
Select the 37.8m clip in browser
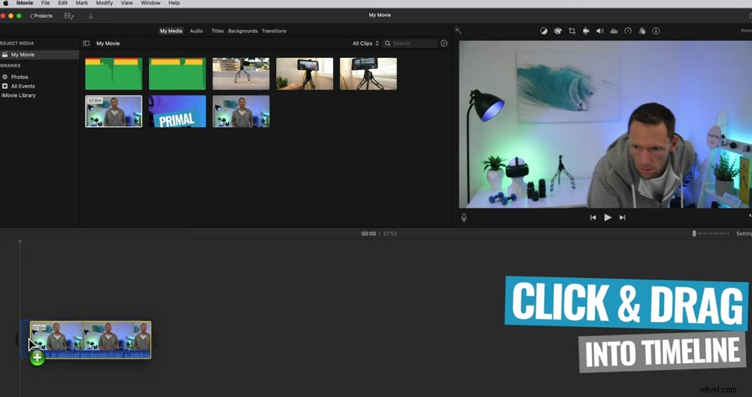[x=114, y=111]
